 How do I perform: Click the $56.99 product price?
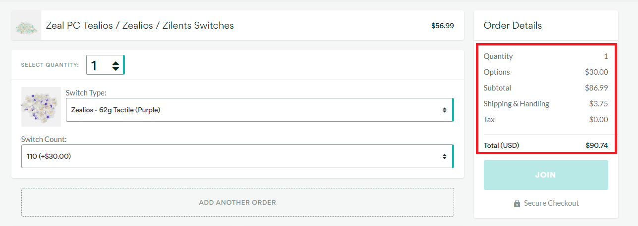tap(442, 26)
